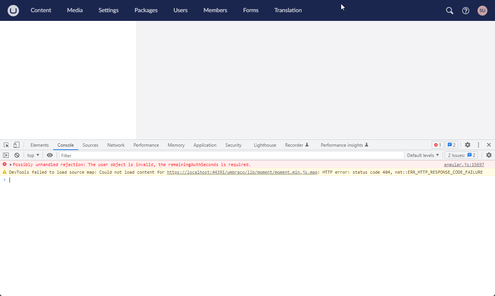Toggle the device toolbar icon
Screen dimensions: 495x296
point(16,145)
